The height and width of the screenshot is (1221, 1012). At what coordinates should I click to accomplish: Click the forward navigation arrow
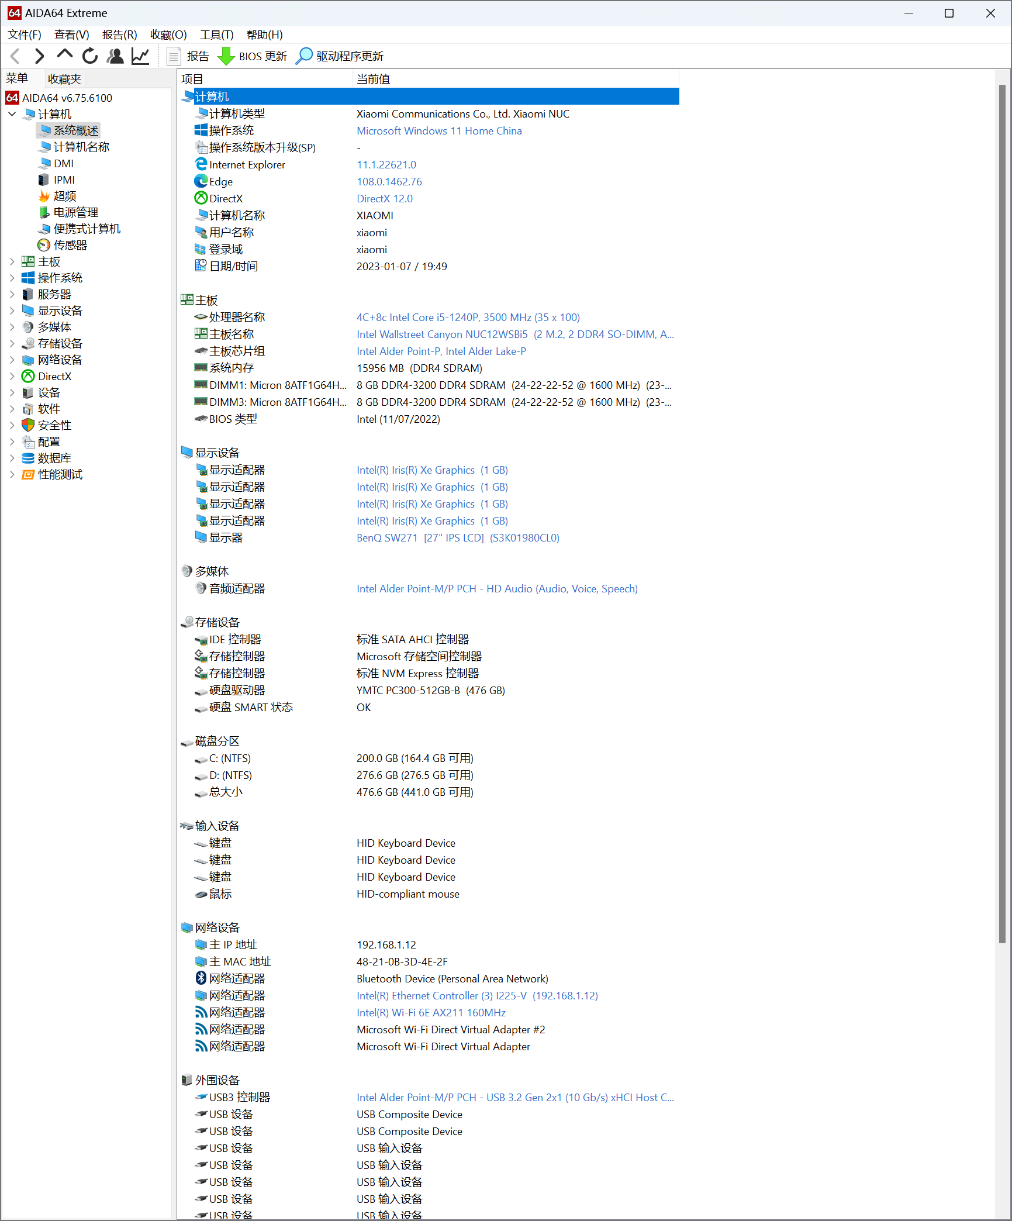pyautogui.click(x=39, y=56)
